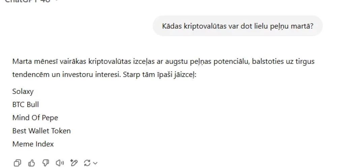Click the sentence 'Starp tām īpaši jāizceļ:'
Screen dimensions: 337x168
coord(160,75)
